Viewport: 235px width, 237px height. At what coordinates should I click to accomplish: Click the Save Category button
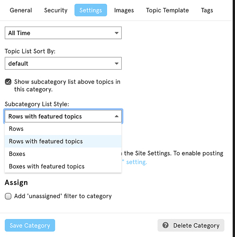[x=30, y=225]
